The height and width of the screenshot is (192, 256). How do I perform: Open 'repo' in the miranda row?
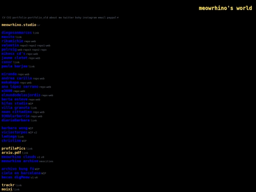(20, 74)
